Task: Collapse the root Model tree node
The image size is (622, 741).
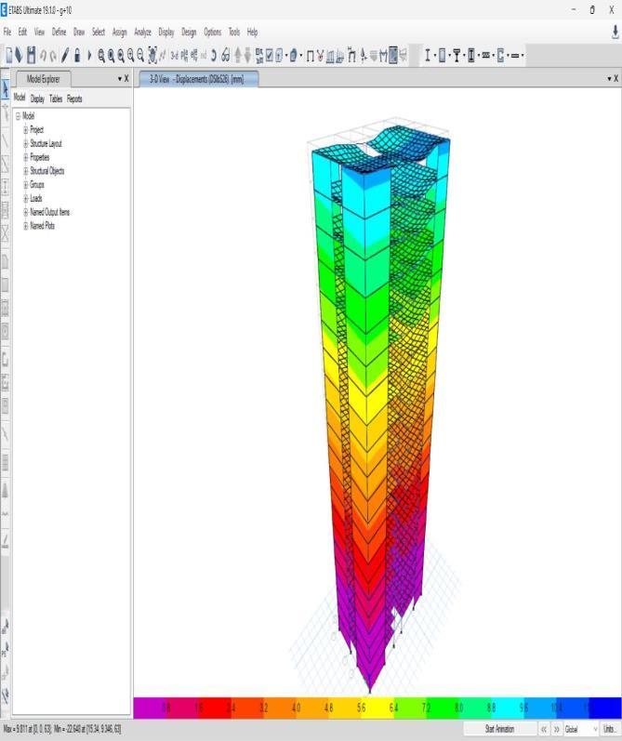Action: (x=18, y=116)
